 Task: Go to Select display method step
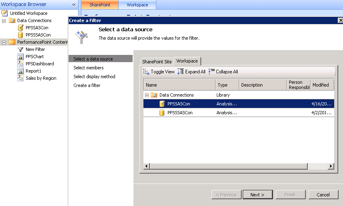94,77
